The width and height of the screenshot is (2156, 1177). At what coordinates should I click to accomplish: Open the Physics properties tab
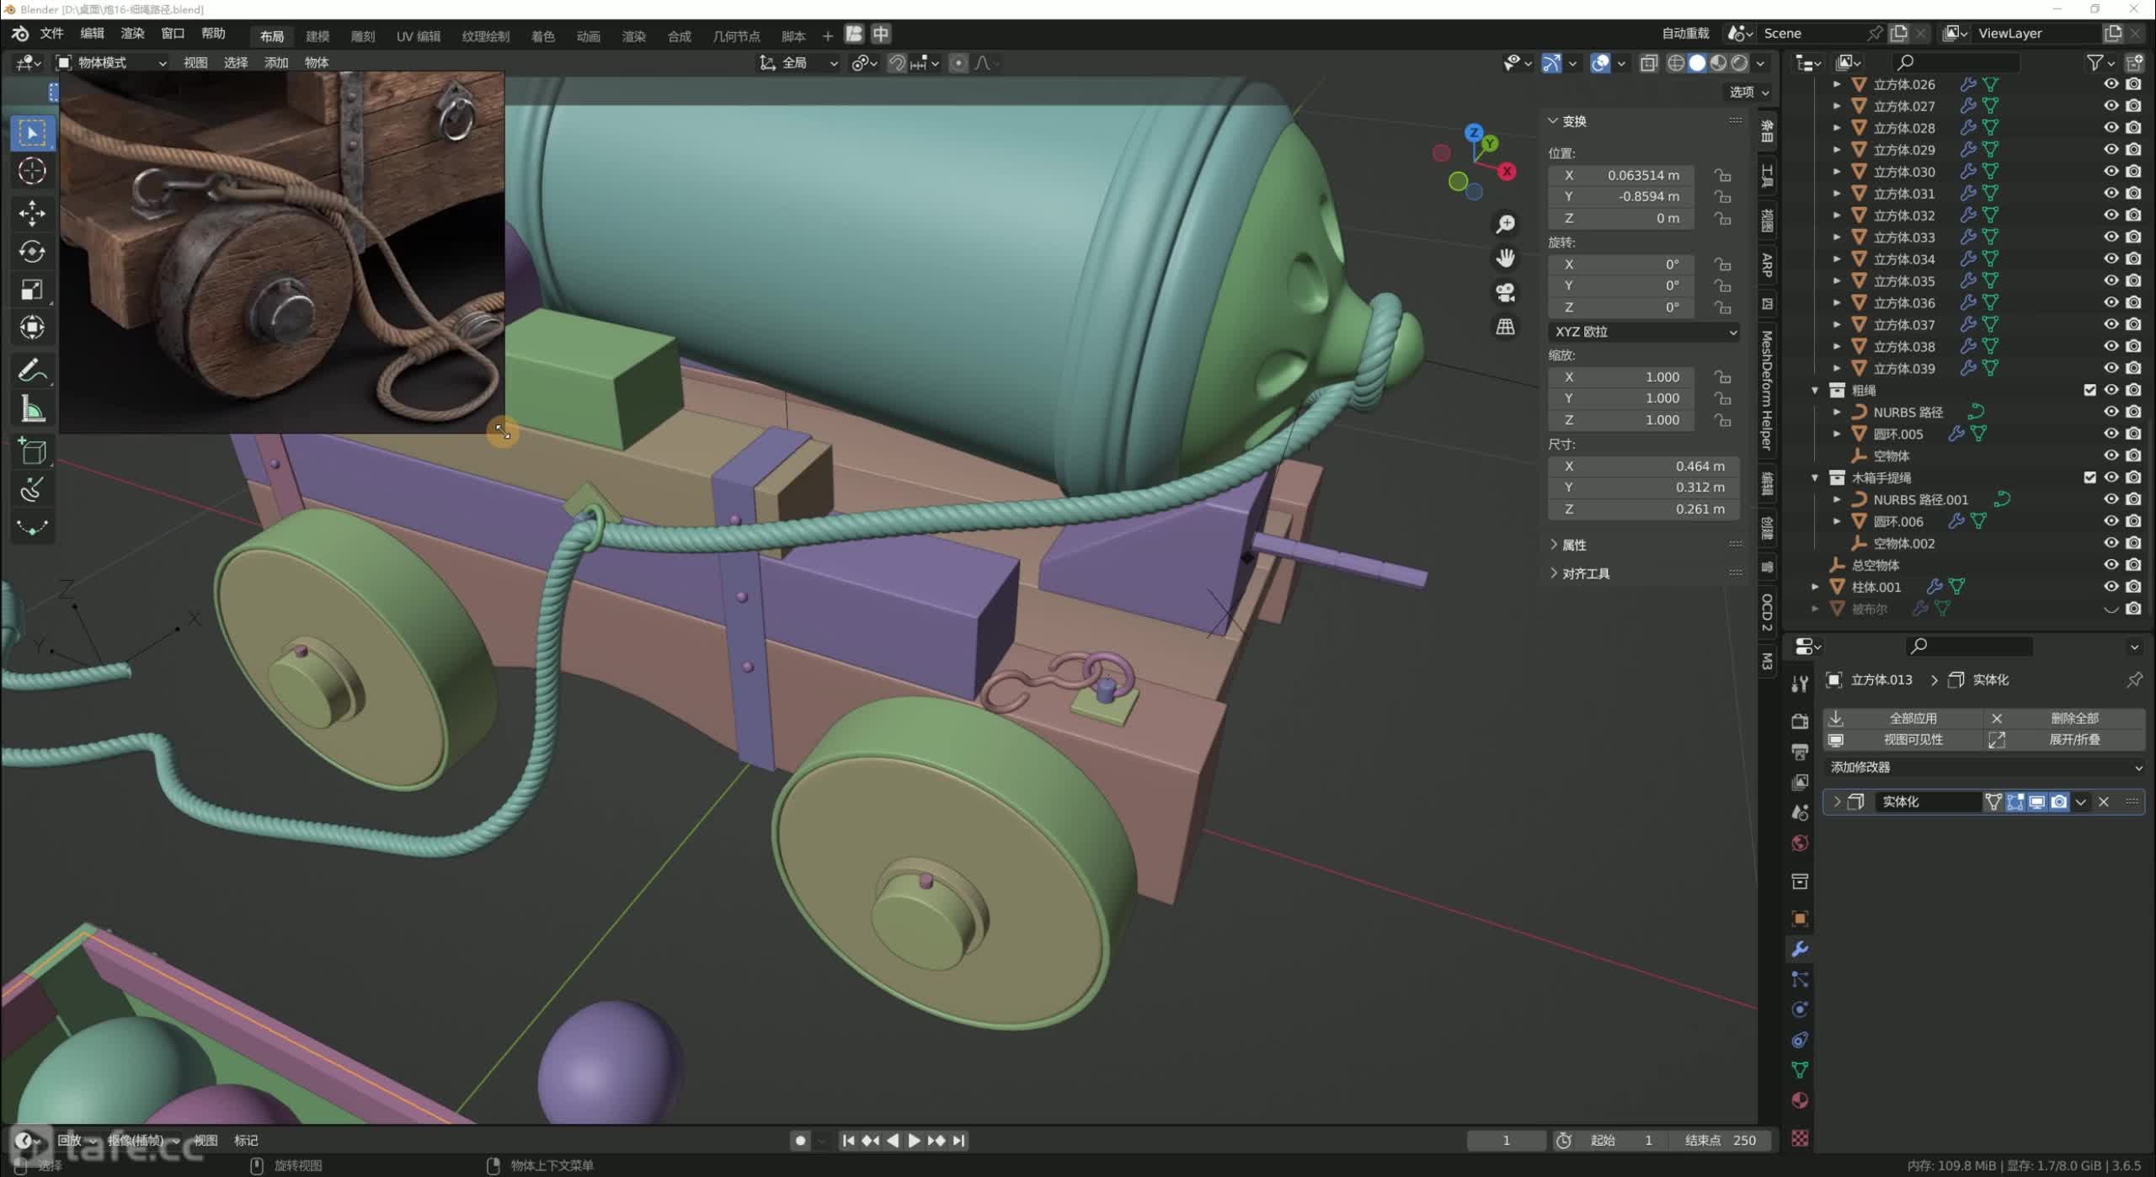pos(1800,1009)
